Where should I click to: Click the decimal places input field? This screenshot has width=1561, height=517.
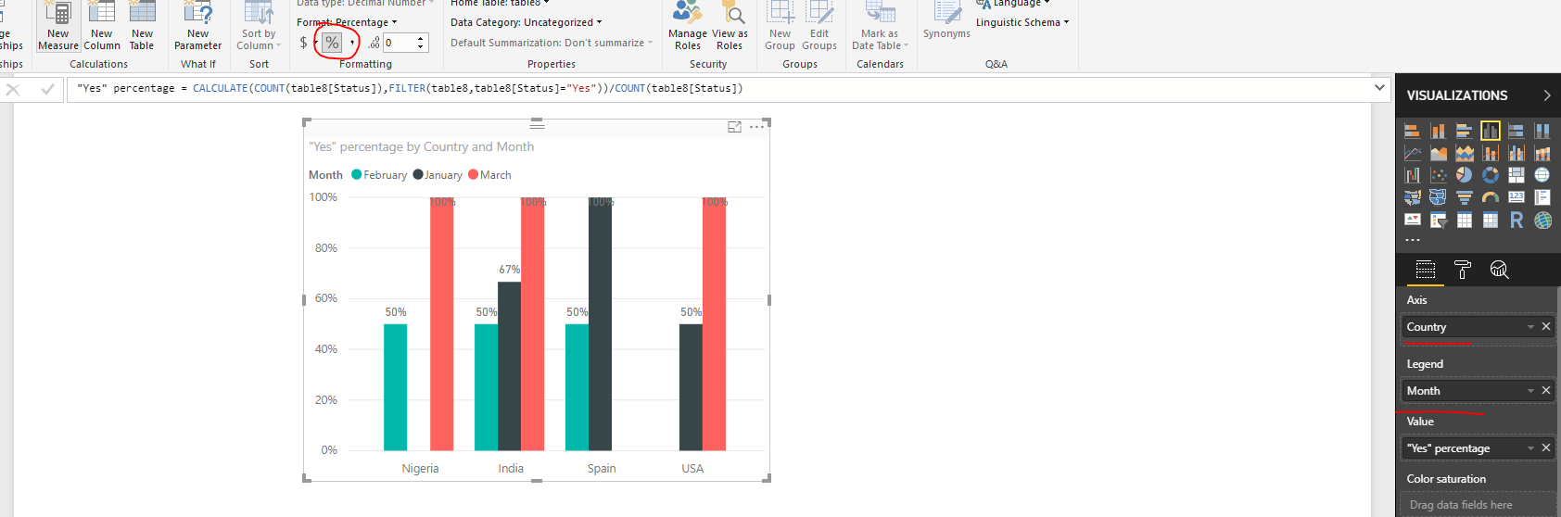[398, 43]
